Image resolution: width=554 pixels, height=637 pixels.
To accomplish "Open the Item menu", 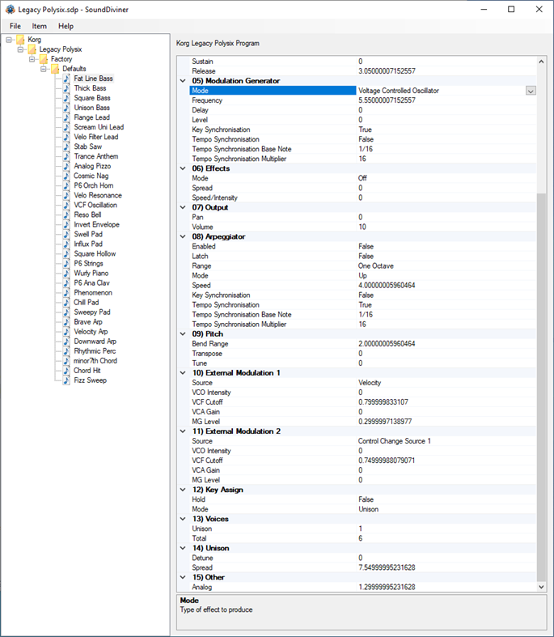I will pyautogui.click(x=40, y=26).
